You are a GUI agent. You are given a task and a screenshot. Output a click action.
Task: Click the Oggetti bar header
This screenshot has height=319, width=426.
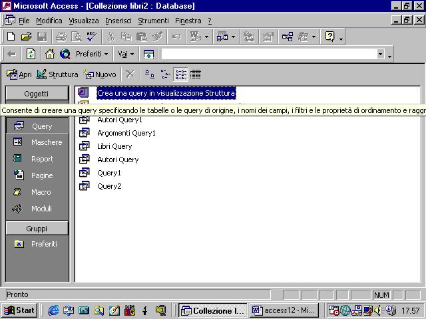tap(37, 94)
